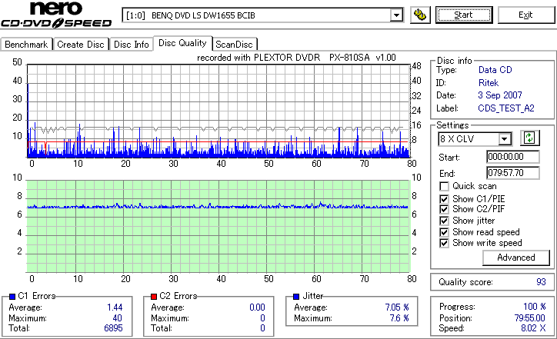
Task: Toggle the Show read speed checkbox
Action: pyautogui.click(x=444, y=232)
